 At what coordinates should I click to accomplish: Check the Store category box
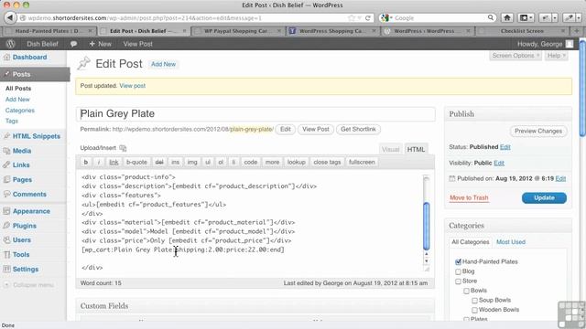click(458, 281)
